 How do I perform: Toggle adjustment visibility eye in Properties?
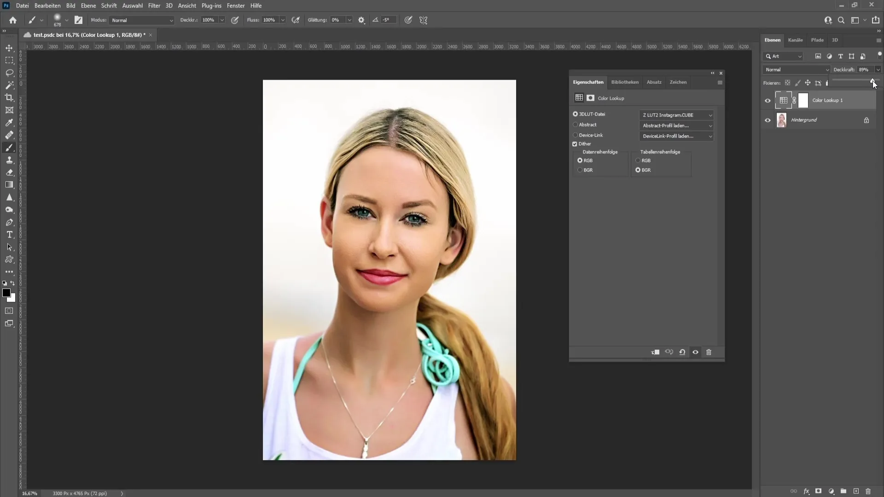[x=696, y=352]
